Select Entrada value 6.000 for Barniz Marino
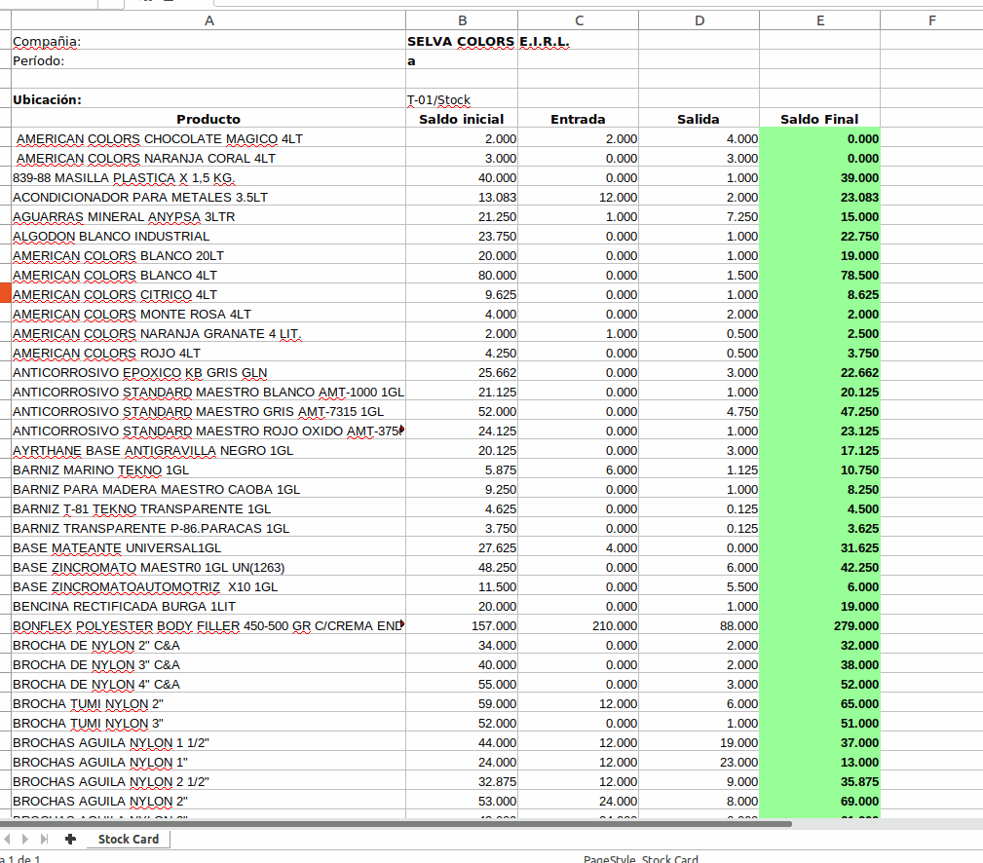Screen dimensions: 983x863 [579, 469]
